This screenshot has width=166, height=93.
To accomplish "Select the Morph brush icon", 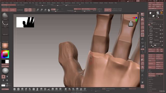I will [x=66, y=89].
